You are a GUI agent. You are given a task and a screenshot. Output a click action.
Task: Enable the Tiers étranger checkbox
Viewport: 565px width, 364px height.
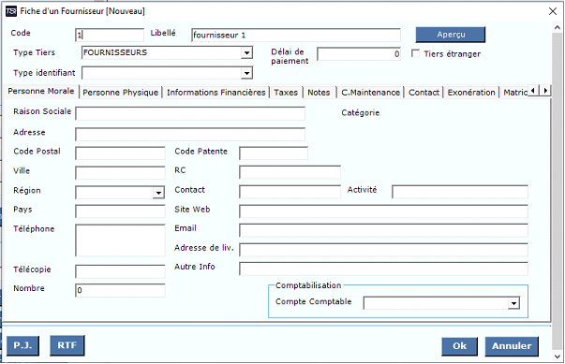coord(415,53)
